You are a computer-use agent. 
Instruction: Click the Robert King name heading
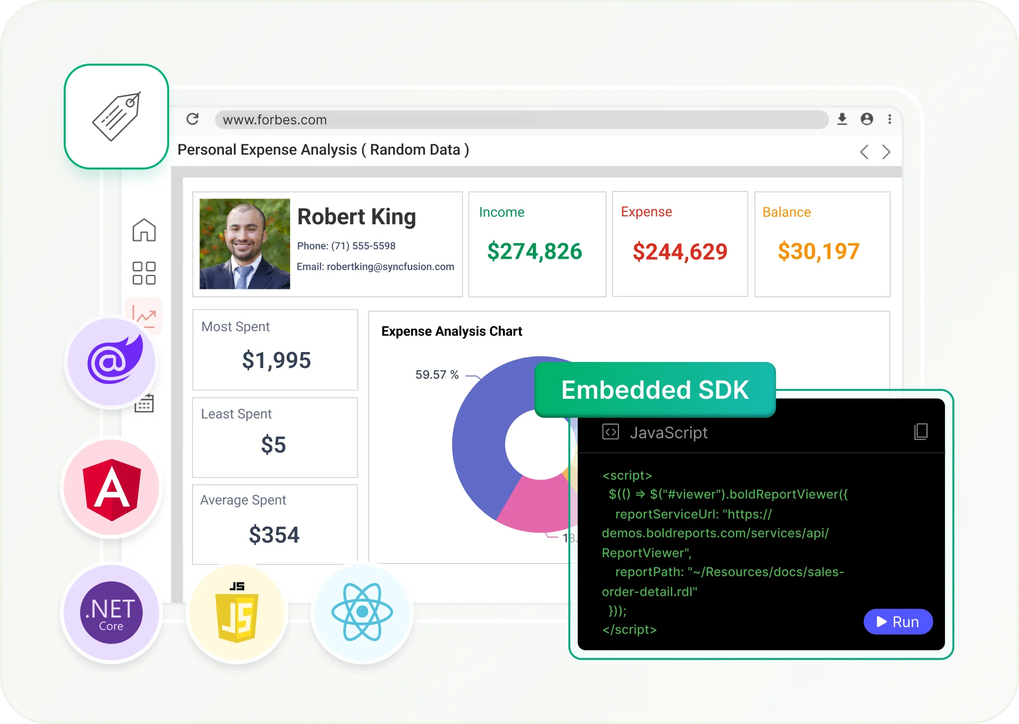(x=356, y=217)
